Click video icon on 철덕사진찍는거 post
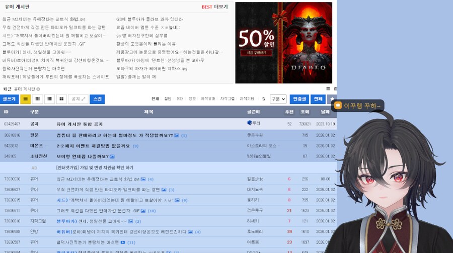 123,242
